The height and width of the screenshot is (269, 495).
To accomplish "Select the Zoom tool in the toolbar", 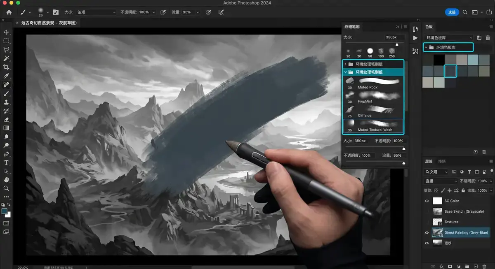I will tap(6, 188).
